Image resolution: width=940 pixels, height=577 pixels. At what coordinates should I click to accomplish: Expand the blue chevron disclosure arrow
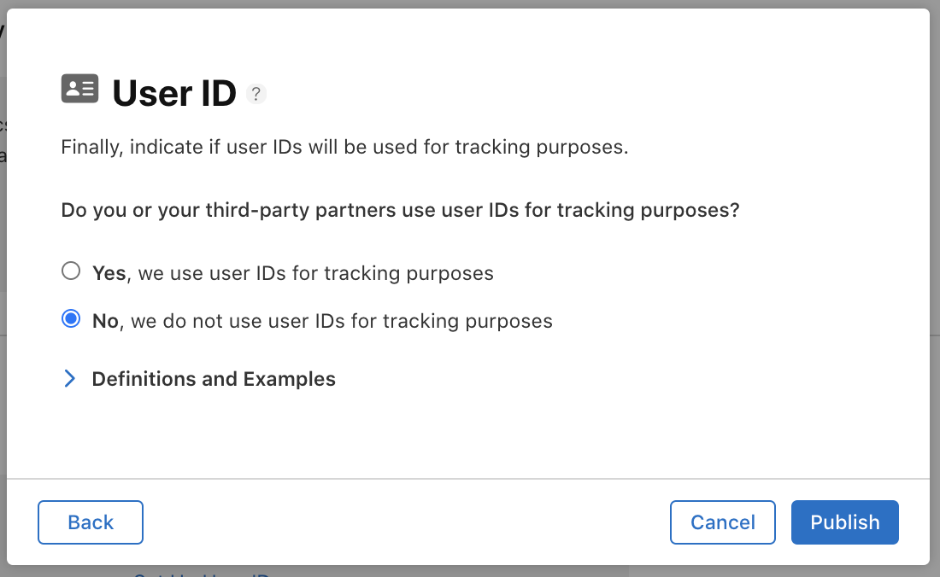coord(69,378)
